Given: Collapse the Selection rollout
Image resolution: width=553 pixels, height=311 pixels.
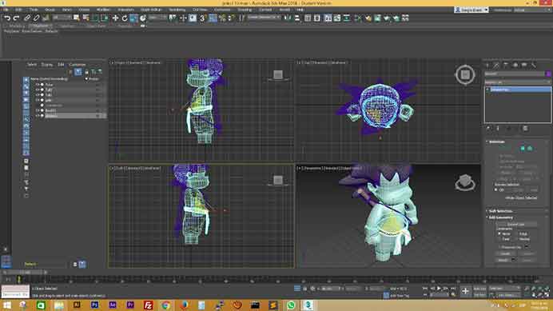Looking at the screenshot, I should point(496,142).
